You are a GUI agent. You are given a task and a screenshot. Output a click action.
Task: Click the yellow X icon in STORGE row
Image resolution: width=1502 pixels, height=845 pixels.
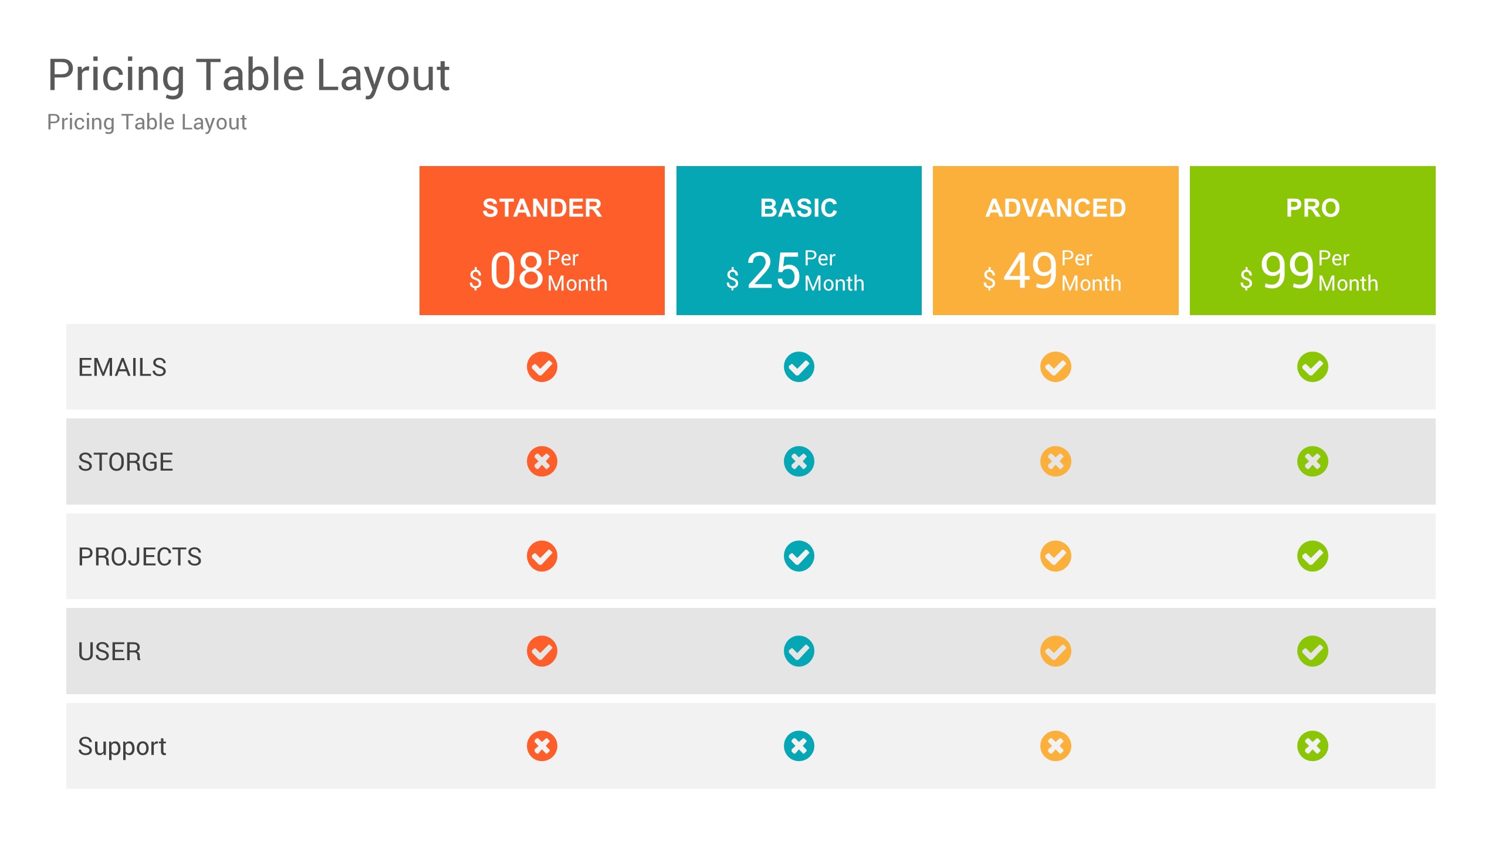tap(1056, 462)
